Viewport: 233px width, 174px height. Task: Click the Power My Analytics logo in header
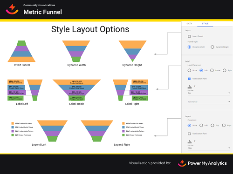tap(12, 9)
